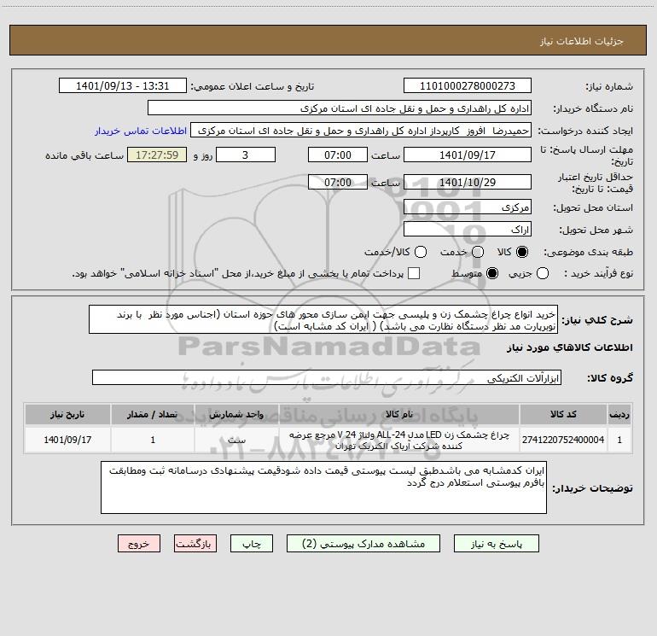Click the تعداد / مقدار column header

click(x=153, y=415)
